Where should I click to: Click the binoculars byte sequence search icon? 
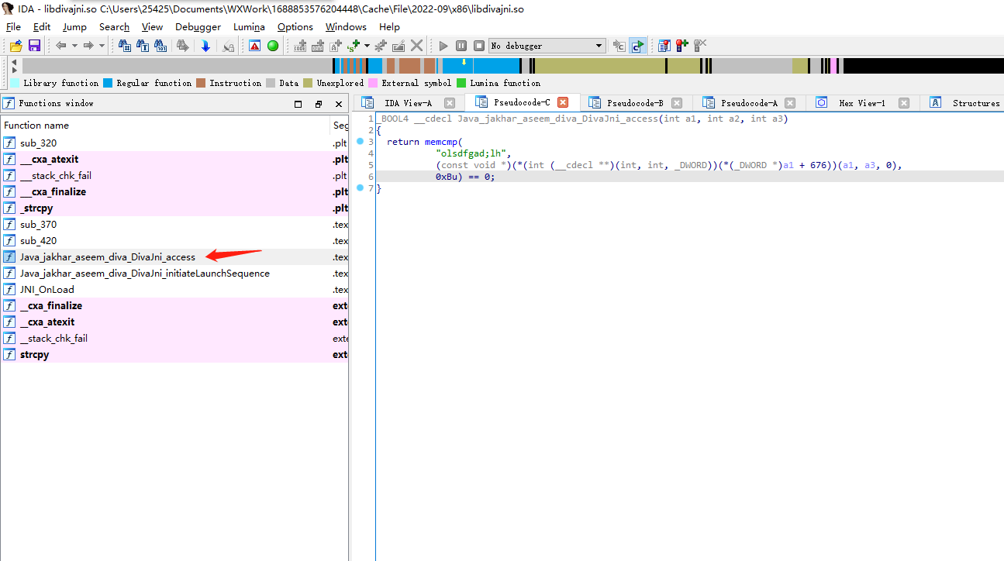pos(160,46)
